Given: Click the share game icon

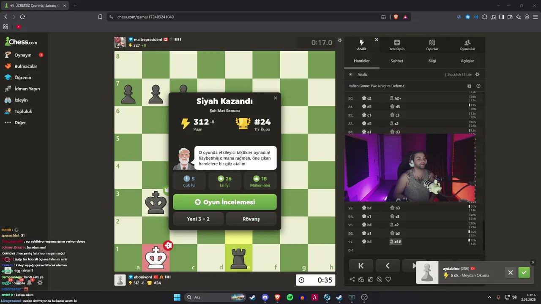Looking at the screenshot, I should click(352, 279).
